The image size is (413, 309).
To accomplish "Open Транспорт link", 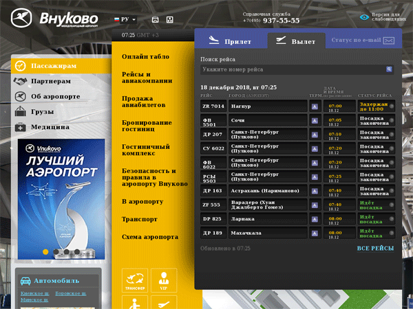I will 139,219.
